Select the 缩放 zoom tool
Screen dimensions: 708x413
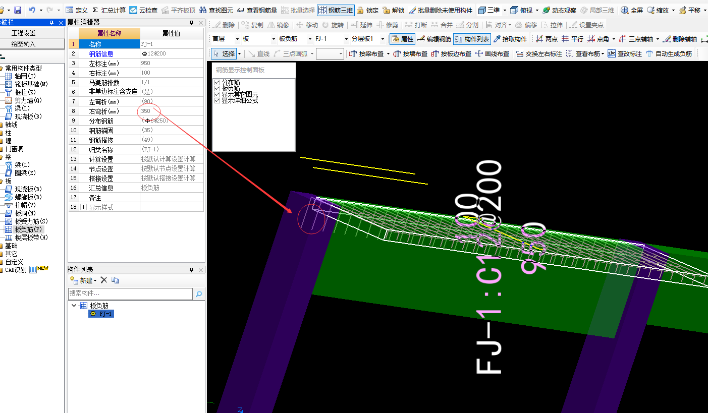(658, 10)
